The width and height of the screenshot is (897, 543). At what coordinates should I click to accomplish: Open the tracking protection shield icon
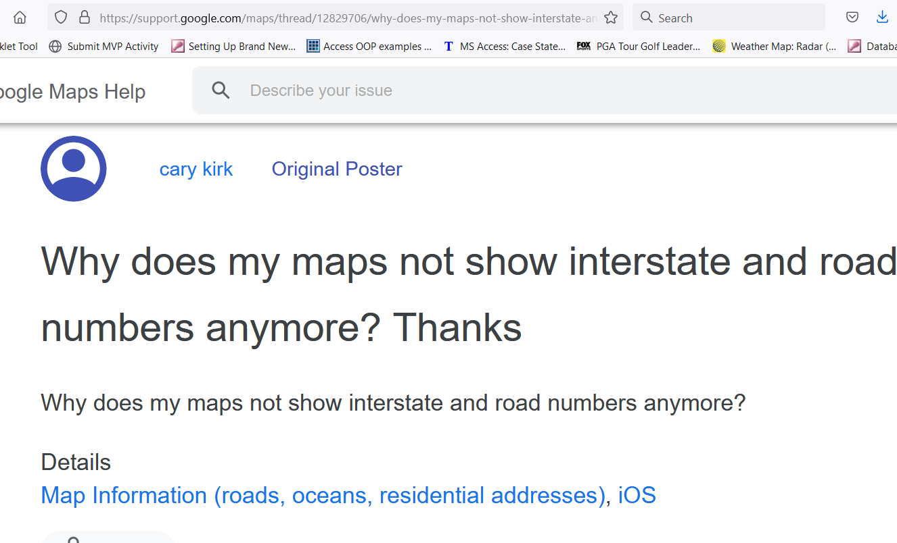(x=61, y=18)
